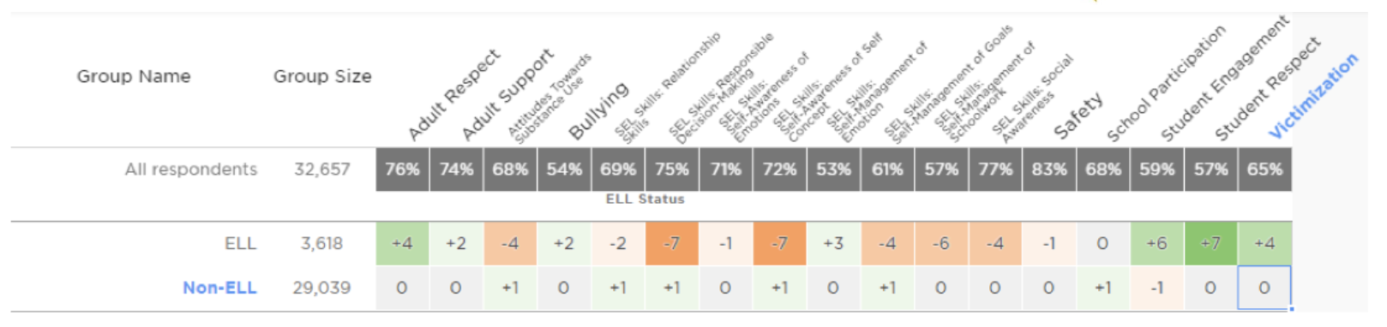Image resolution: width=1387 pixels, height=327 pixels.
Task: Click the Bullying column header
Action: pyautogui.click(x=598, y=111)
